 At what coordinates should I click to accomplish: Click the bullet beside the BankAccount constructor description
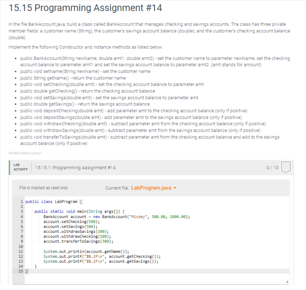15,58
